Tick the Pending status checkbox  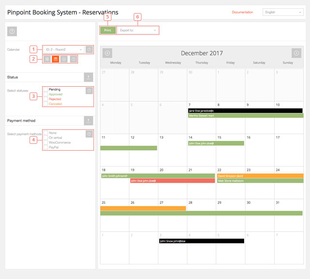pyautogui.click(x=46, y=90)
